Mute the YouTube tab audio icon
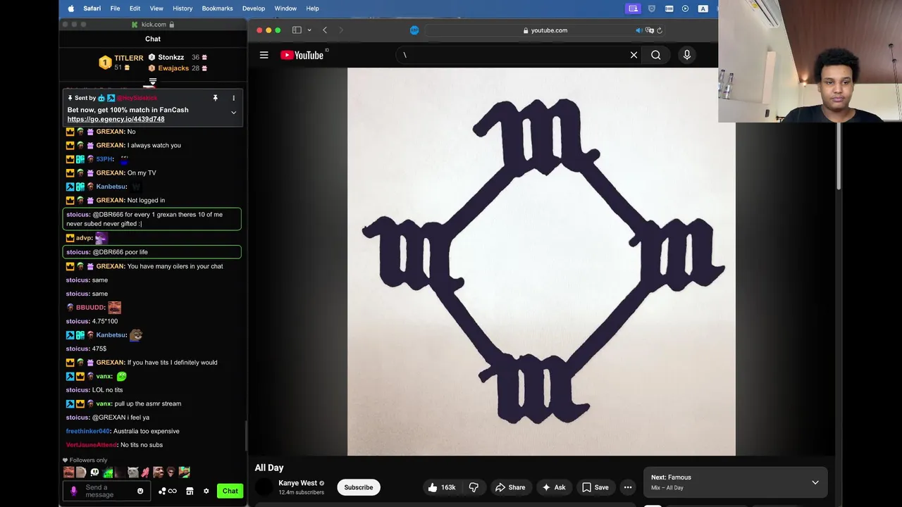The image size is (902, 507). pyautogui.click(x=638, y=30)
